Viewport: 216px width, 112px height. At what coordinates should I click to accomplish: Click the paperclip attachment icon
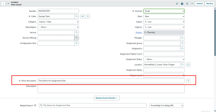tap(177, 4)
